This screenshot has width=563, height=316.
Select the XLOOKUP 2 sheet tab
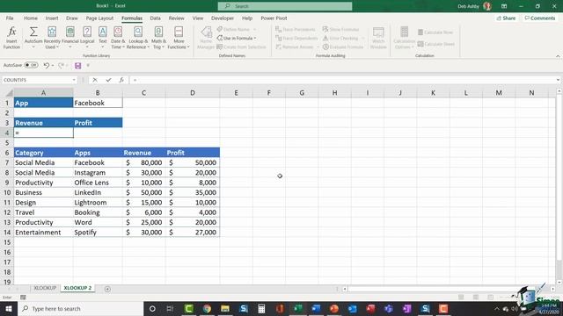click(77, 288)
